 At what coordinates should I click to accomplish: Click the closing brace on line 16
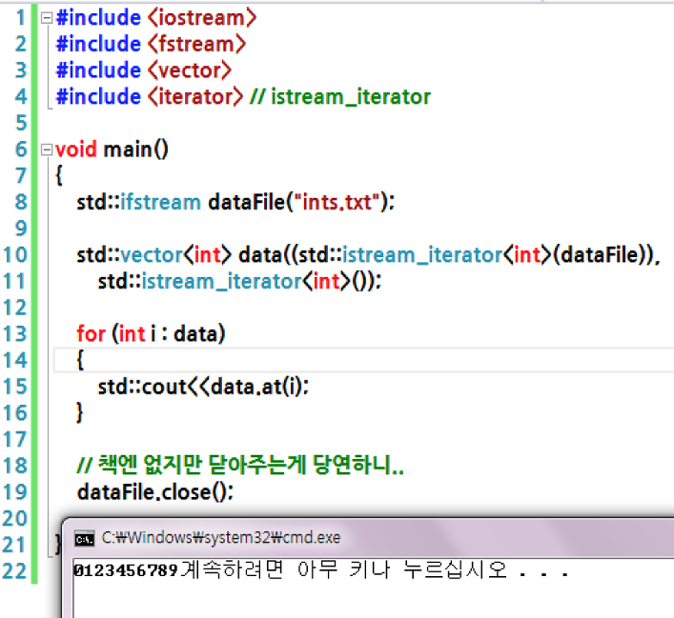[x=80, y=412]
